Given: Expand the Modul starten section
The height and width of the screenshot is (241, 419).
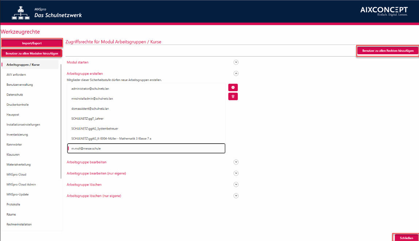Looking at the screenshot, I should pos(236,62).
